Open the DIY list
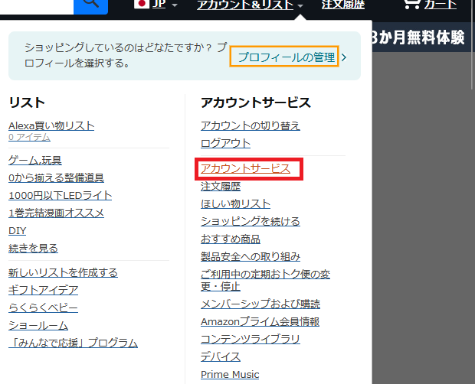 pos(18,230)
